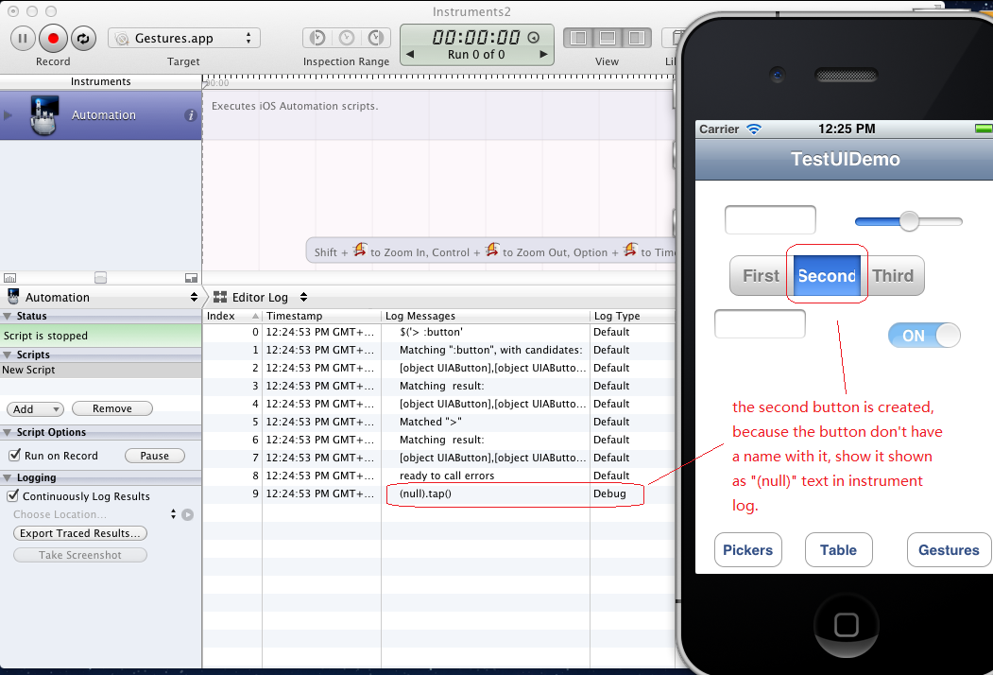Viewport: 993px width, 675px height.
Task: Click the Remove script button
Action: click(x=112, y=408)
